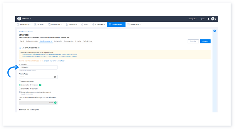Click help icon next to Dias field
235x130 pixels.
click(x=55, y=102)
